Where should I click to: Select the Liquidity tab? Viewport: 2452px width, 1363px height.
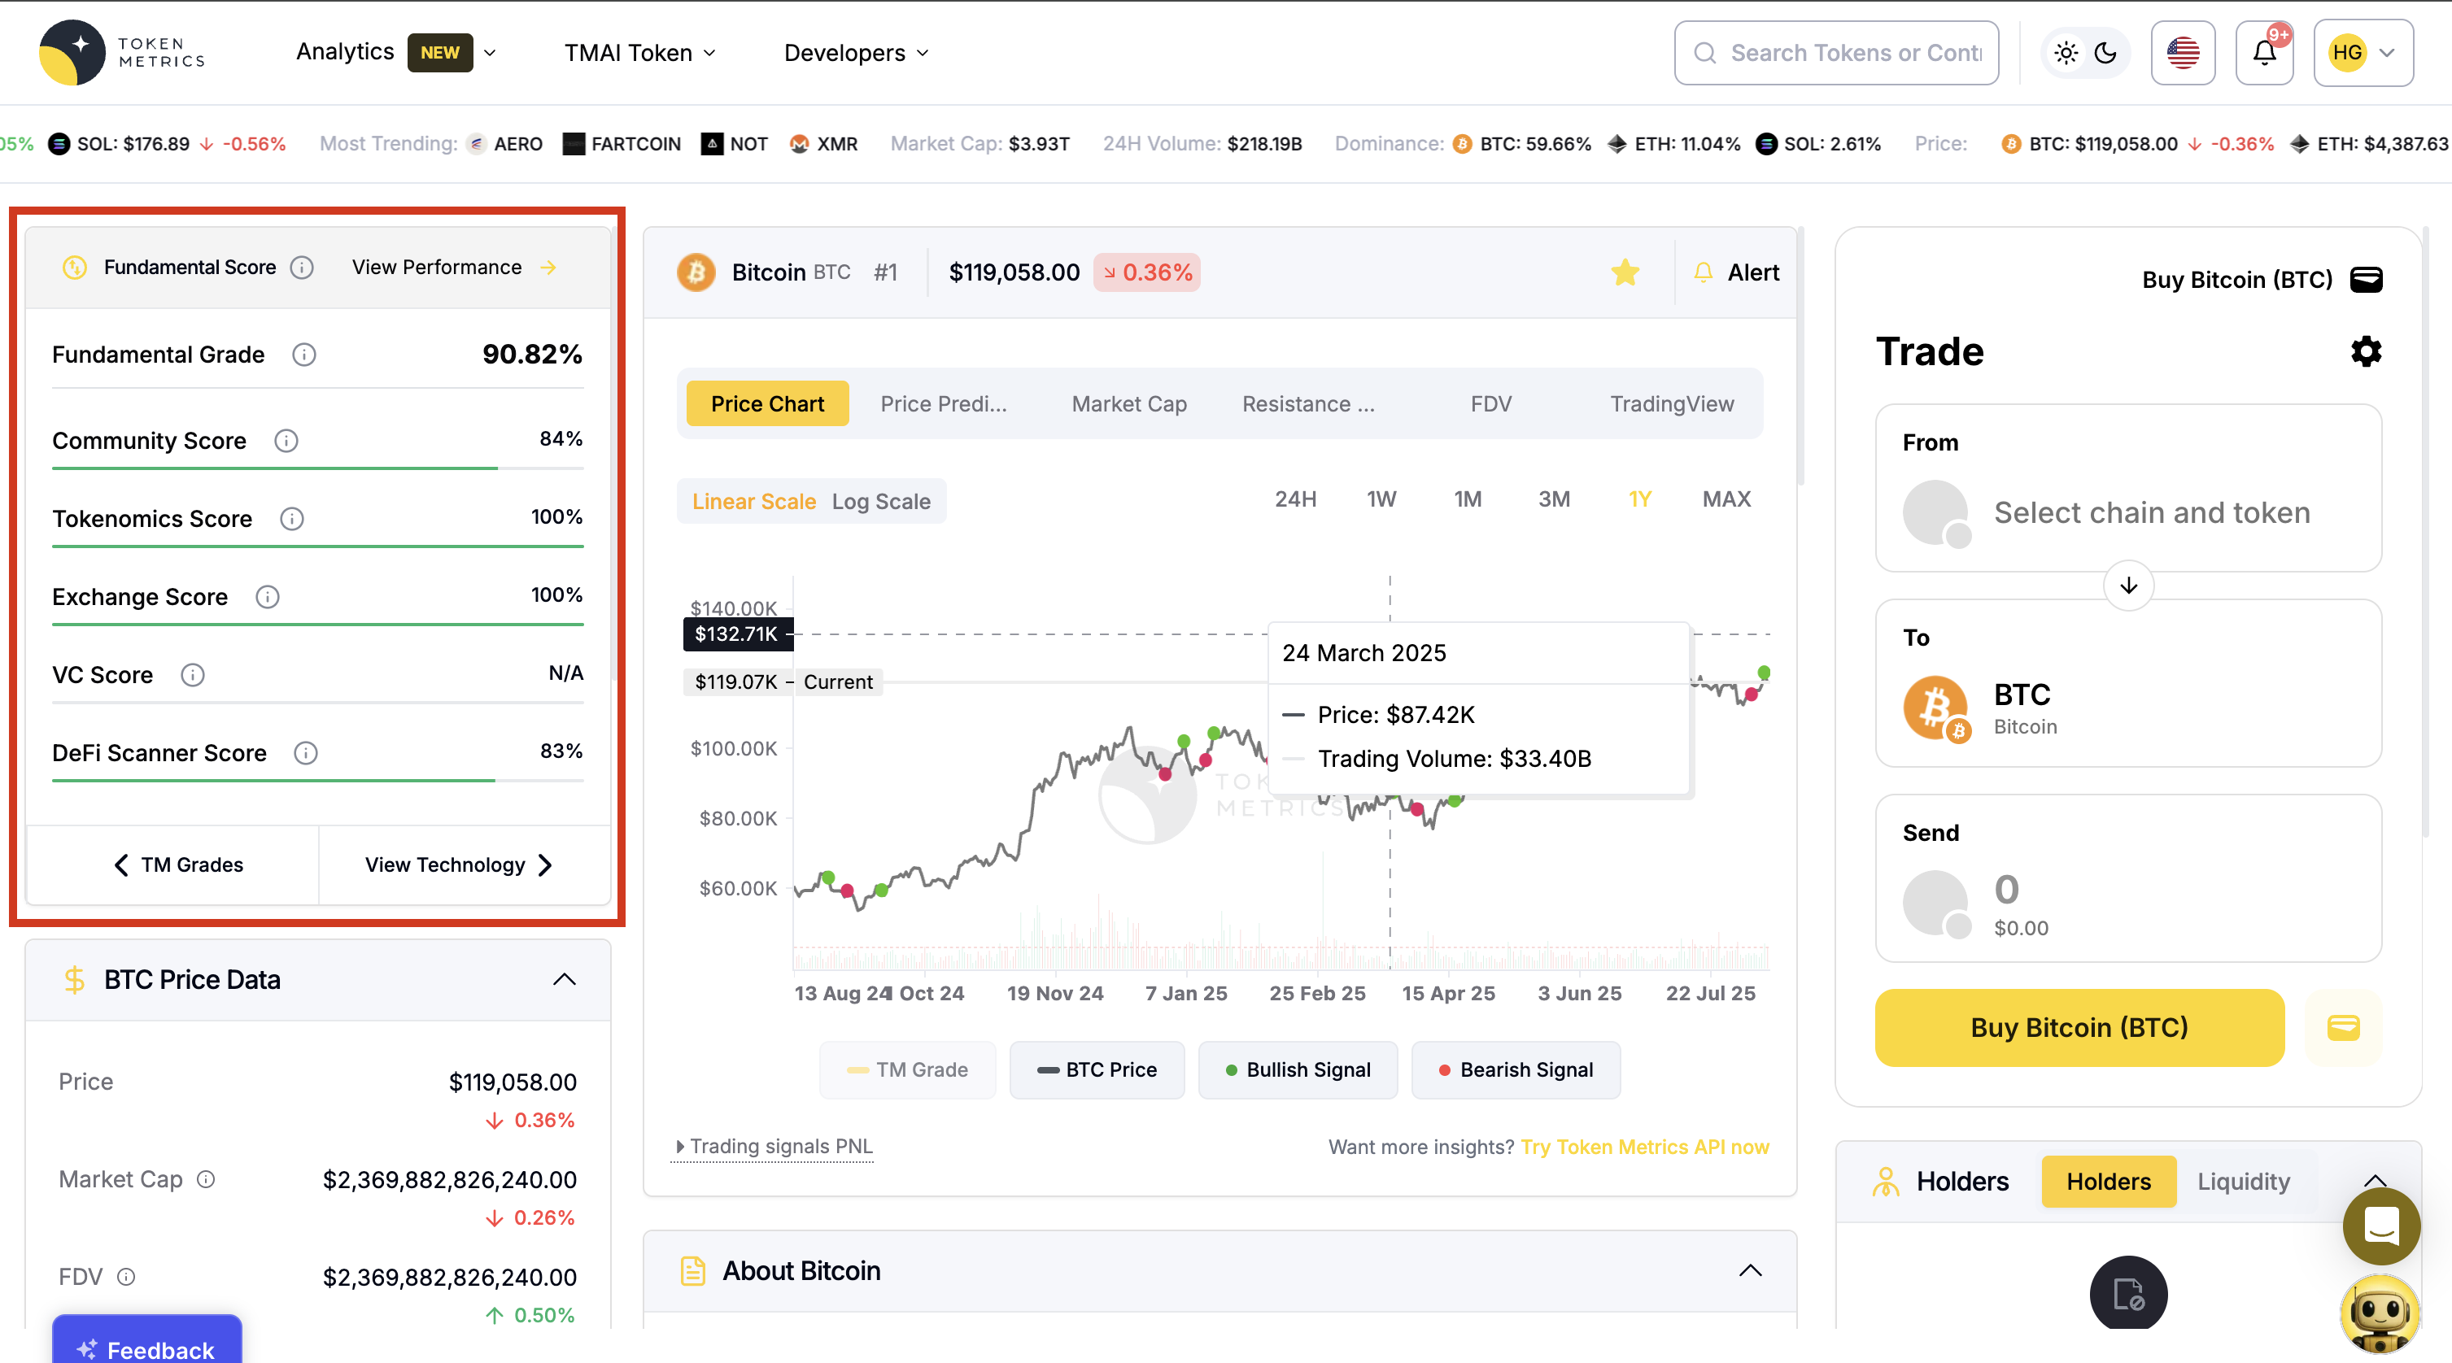[2244, 1181]
